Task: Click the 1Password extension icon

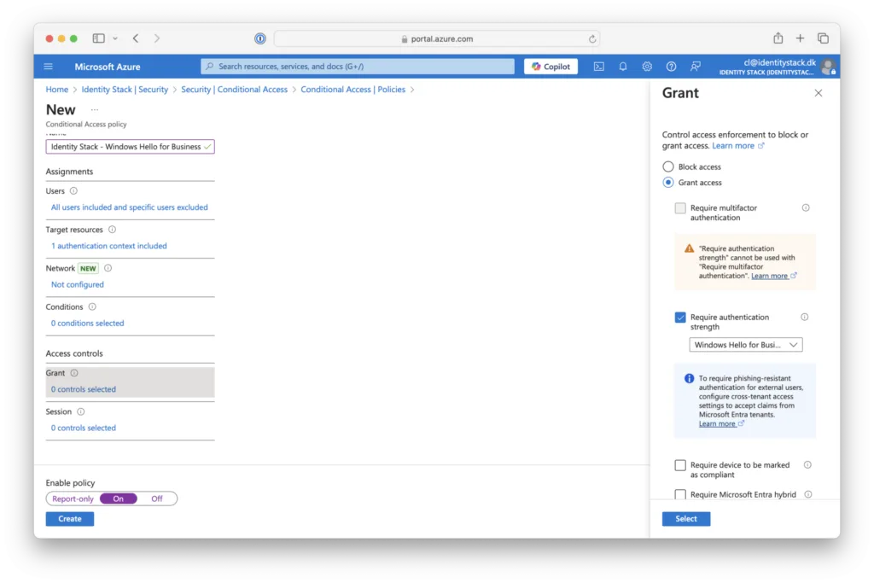Action: pyautogui.click(x=260, y=38)
